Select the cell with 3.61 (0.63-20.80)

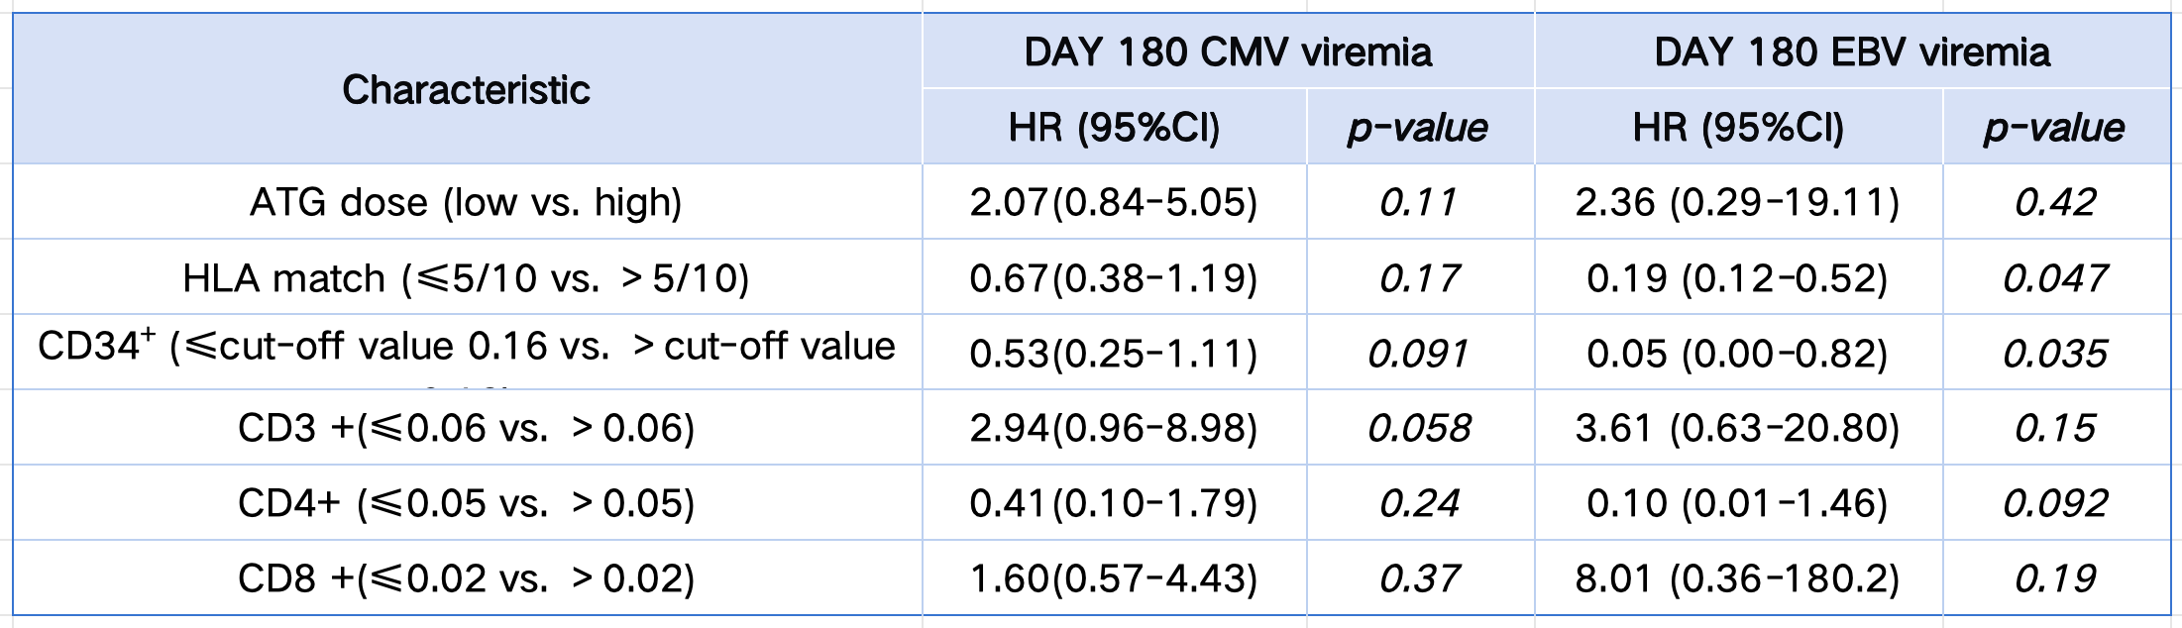coord(1737,428)
